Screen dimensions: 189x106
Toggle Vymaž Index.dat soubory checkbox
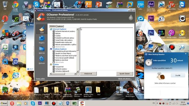tap(54, 40)
